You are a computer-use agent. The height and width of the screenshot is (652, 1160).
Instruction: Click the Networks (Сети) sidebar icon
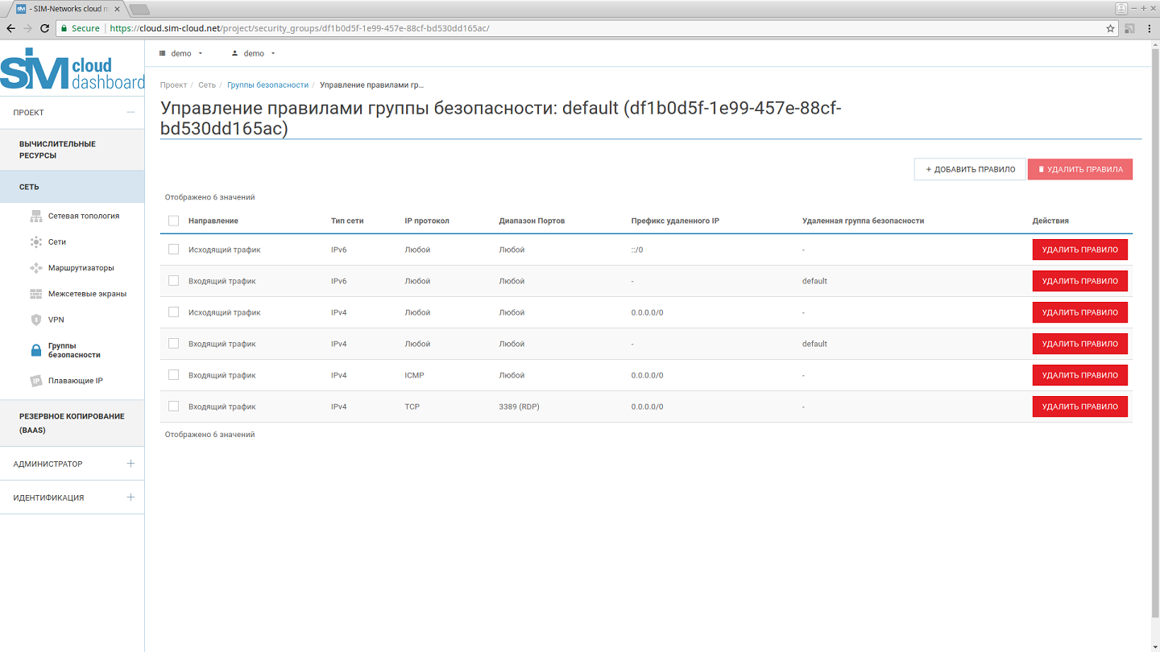coord(35,241)
